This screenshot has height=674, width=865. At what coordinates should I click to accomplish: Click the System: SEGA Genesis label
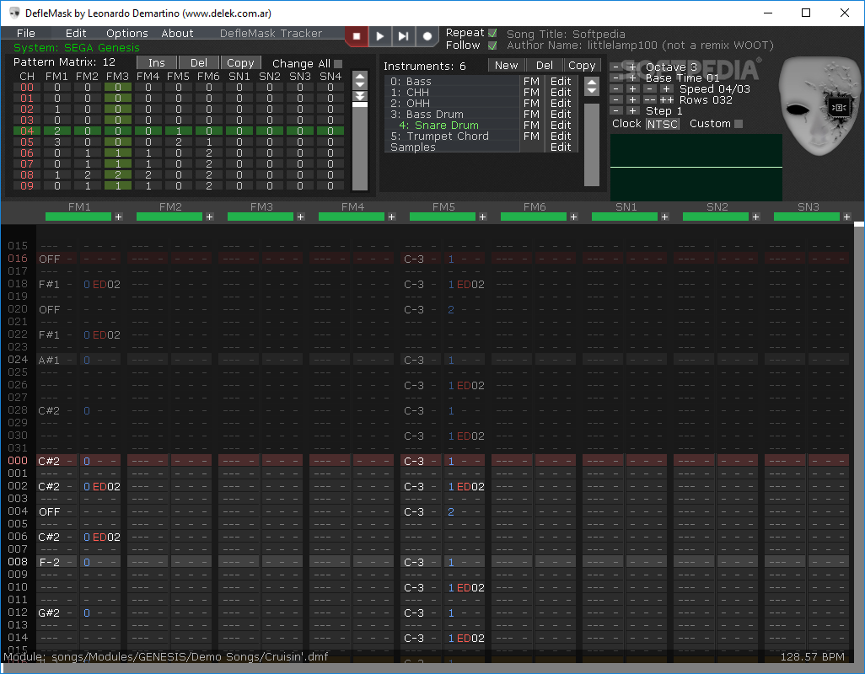point(76,48)
